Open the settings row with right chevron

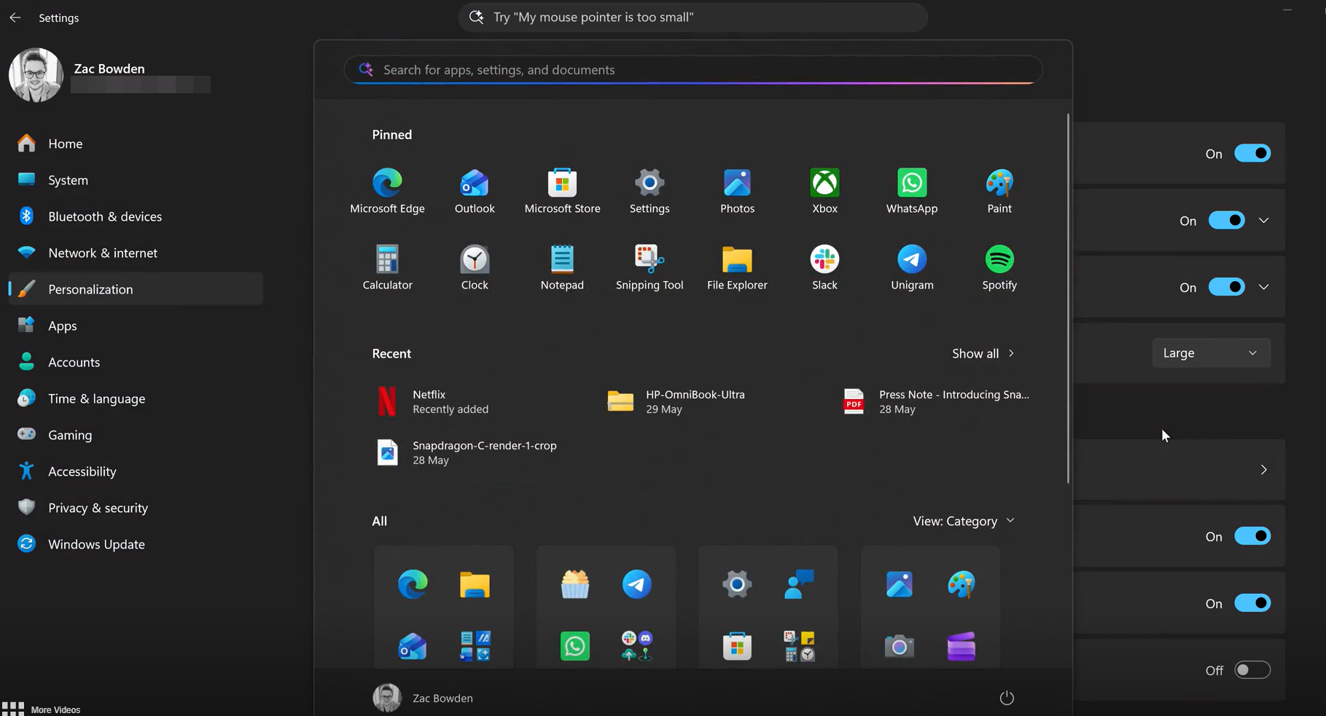pyautogui.click(x=1179, y=470)
